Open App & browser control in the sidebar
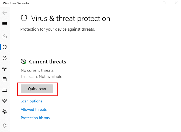Image resolution: width=181 pixels, height=132 pixels. 4,79
